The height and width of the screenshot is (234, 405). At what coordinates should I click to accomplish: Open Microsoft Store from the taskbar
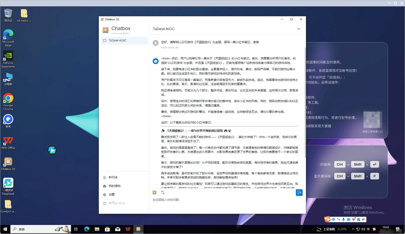pyautogui.click(x=107, y=229)
